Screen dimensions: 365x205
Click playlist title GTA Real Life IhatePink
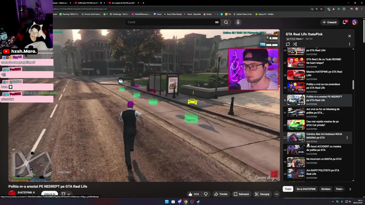coord(304,34)
